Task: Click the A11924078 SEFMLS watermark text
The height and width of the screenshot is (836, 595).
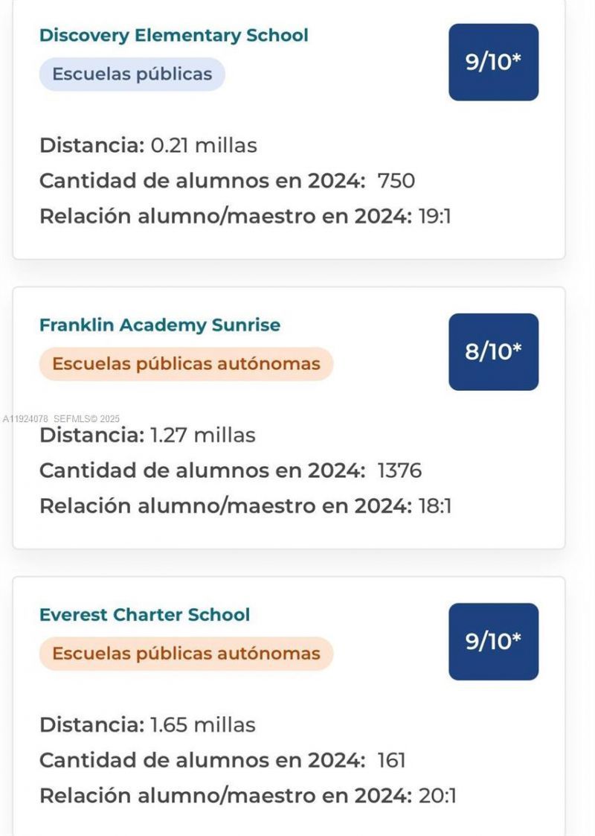Action: 61,419
